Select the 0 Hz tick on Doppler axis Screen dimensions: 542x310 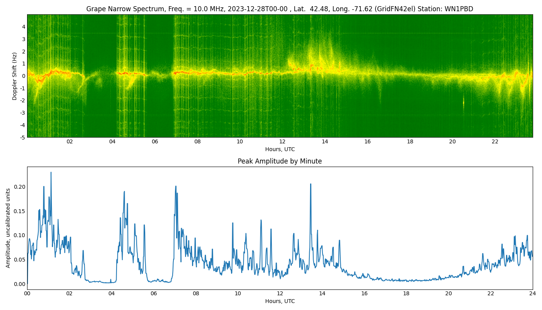(24, 76)
